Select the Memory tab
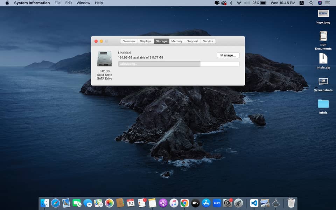Image resolution: width=336 pixels, height=210 pixels. [177, 41]
